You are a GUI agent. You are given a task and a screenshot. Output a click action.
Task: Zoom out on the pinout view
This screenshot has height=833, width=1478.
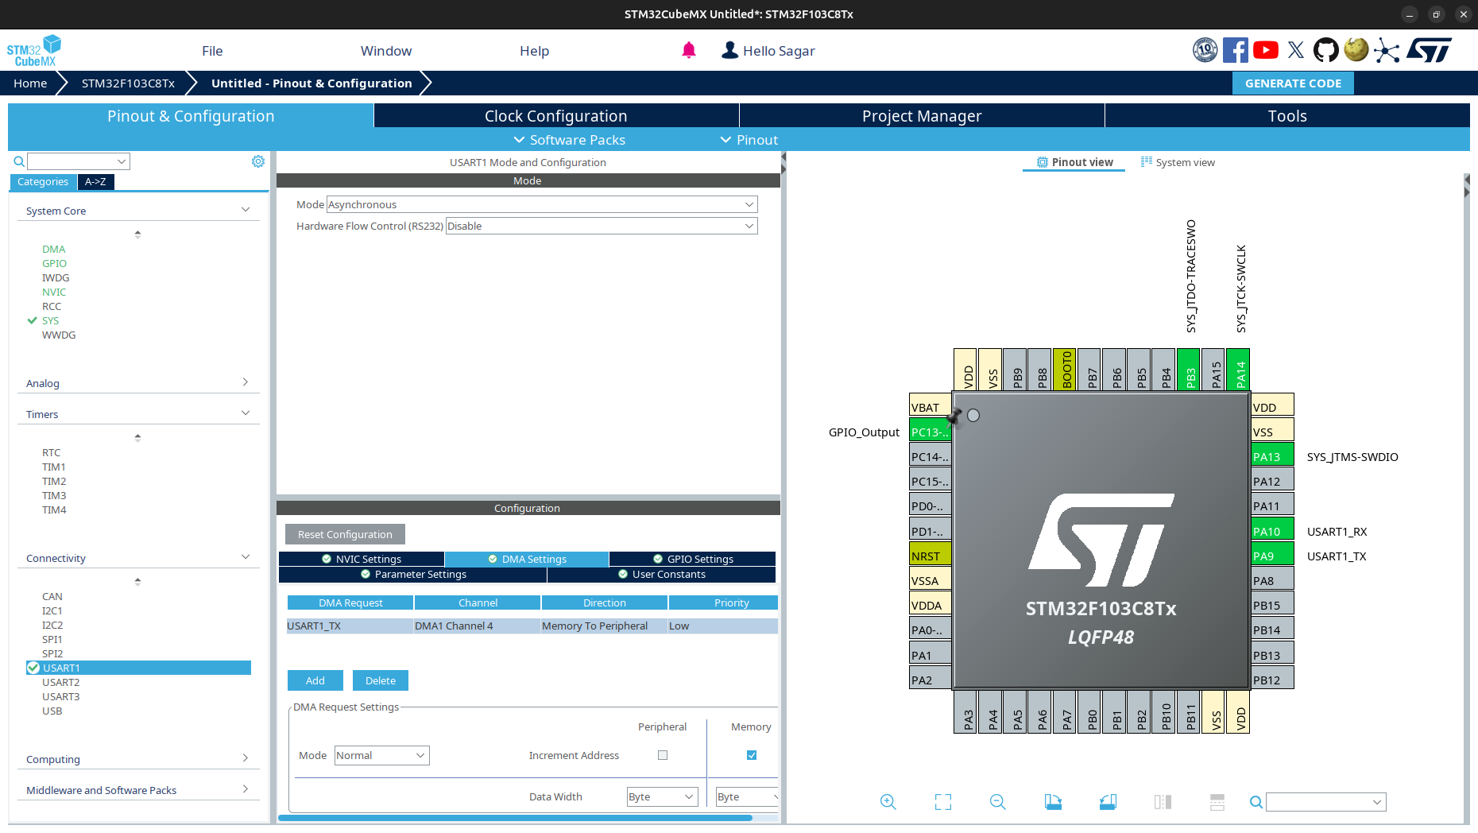coord(998,802)
